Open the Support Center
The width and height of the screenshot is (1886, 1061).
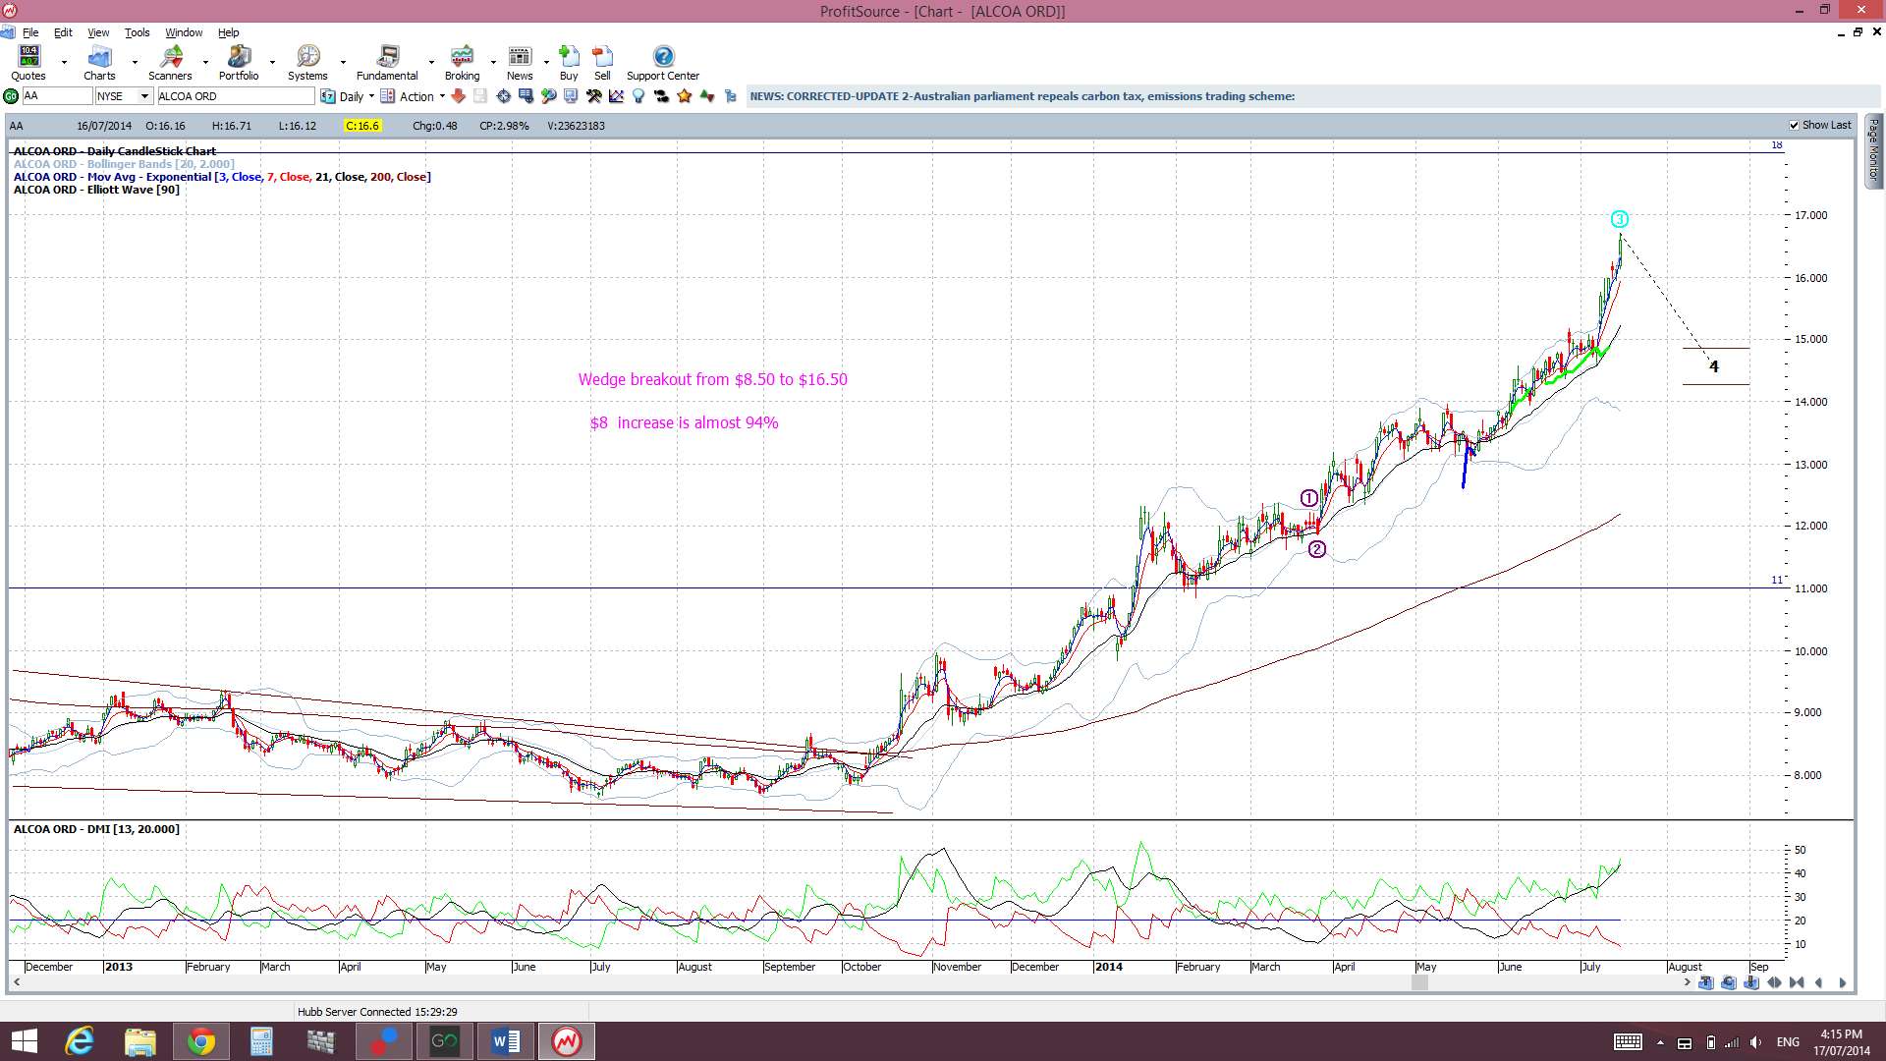[663, 62]
